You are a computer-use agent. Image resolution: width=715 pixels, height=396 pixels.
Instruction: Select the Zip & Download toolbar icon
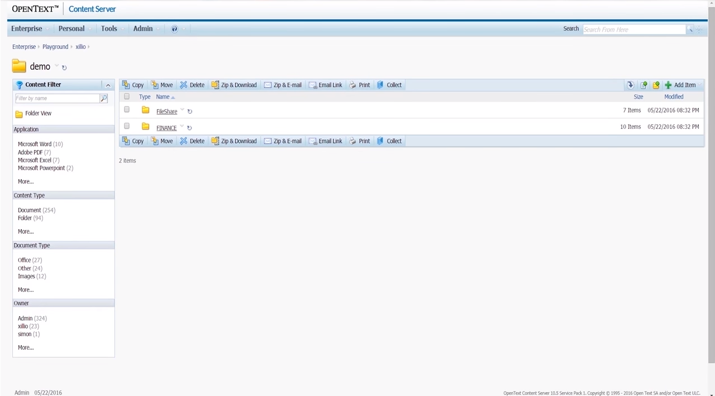[x=216, y=85]
